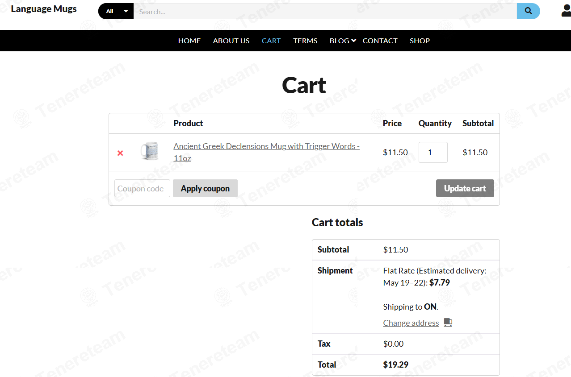Open the Terms menu item
Screen dimensions: 571x377
(x=305, y=41)
